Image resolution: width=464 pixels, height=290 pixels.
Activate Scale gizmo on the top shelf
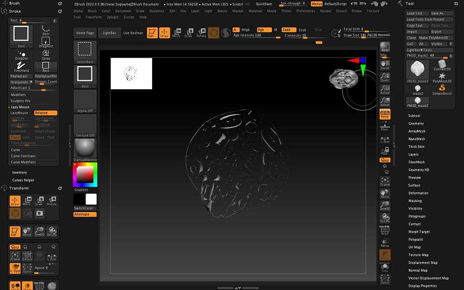tap(188, 33)
